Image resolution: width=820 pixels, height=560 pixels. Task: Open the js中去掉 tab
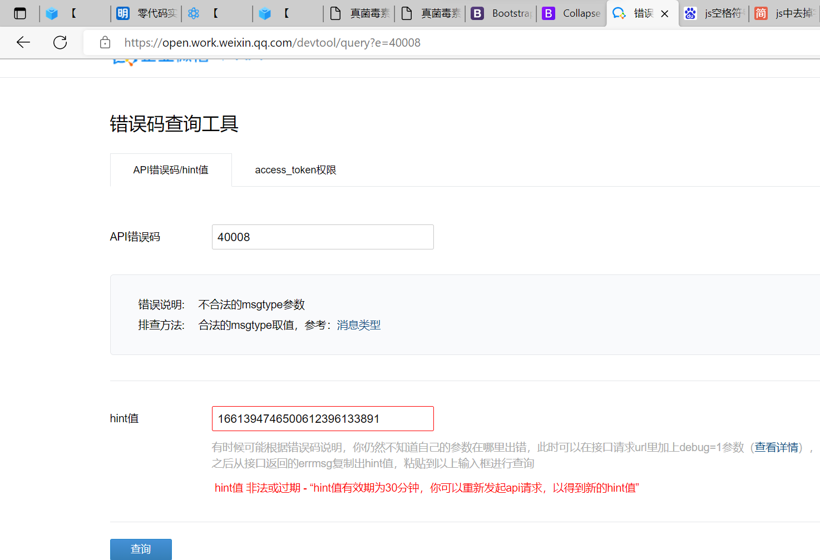click(x=784, y=13)
